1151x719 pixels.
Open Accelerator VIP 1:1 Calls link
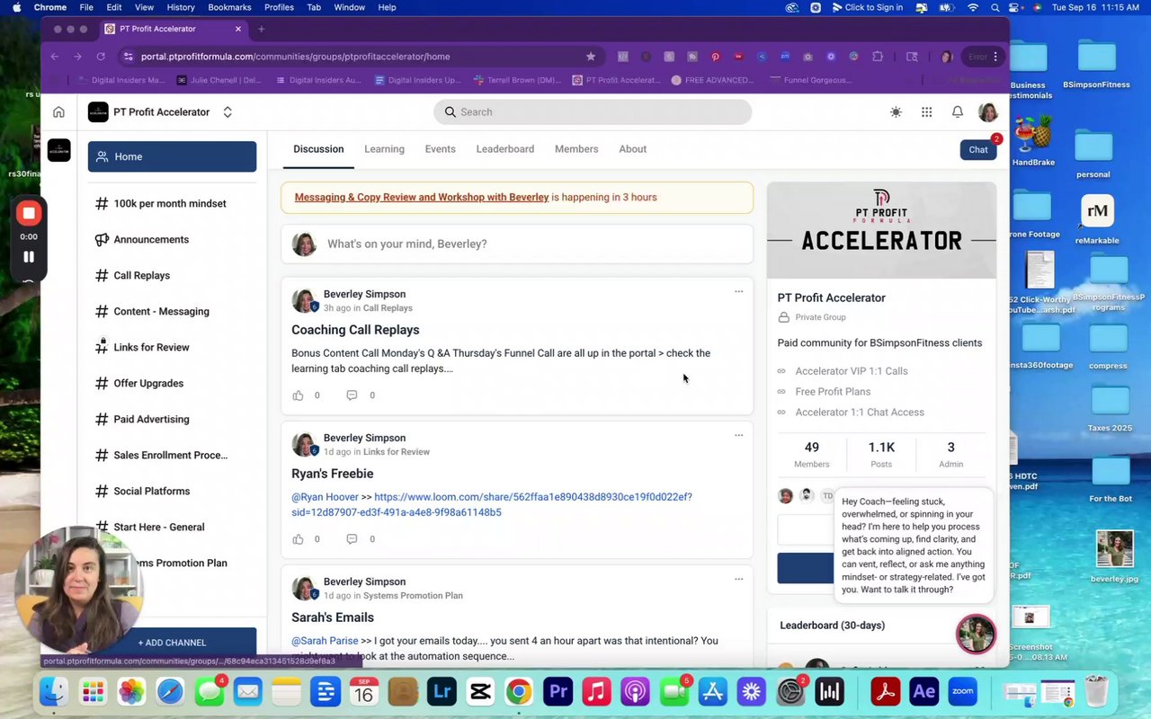(x=852, y=371)
